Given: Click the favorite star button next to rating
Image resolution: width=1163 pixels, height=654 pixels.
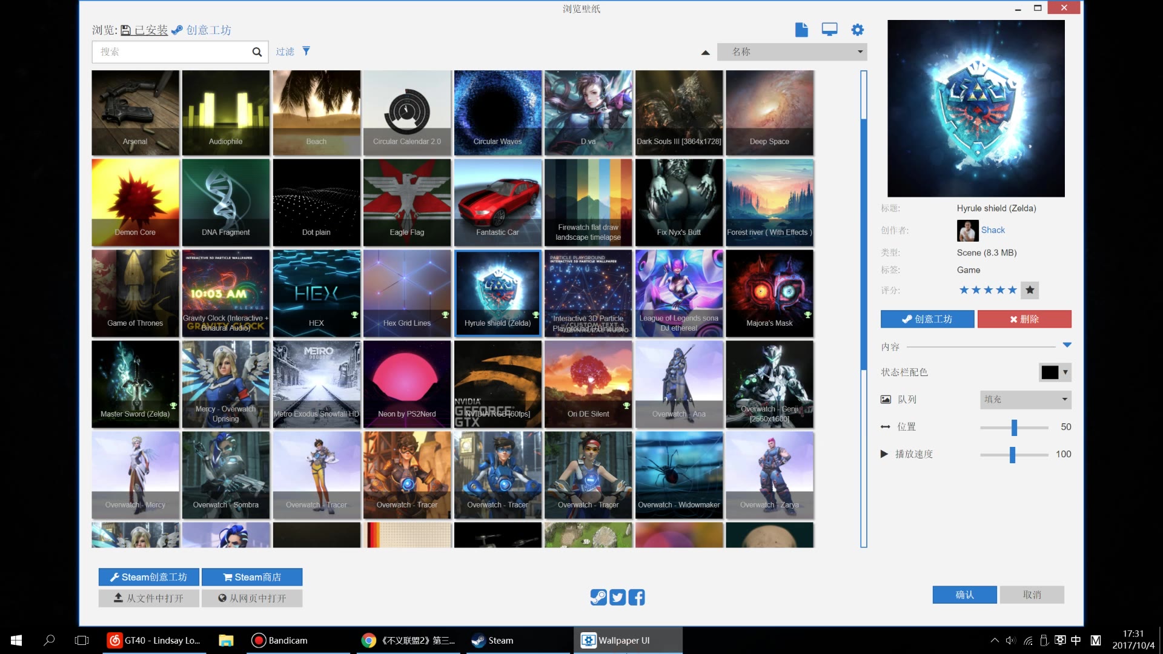Looking at the screenshot, I should coord(1030,290).
